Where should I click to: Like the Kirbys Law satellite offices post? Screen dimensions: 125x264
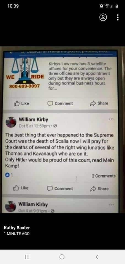21,103
